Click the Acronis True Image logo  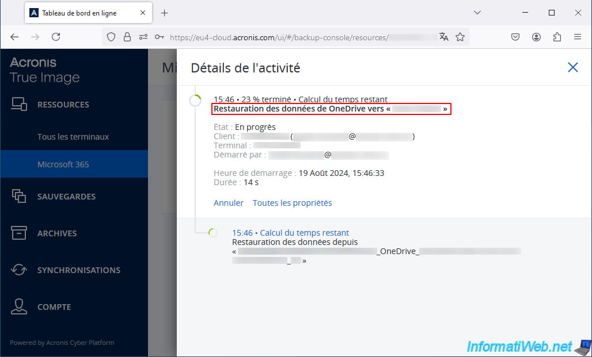coord(44,70)
